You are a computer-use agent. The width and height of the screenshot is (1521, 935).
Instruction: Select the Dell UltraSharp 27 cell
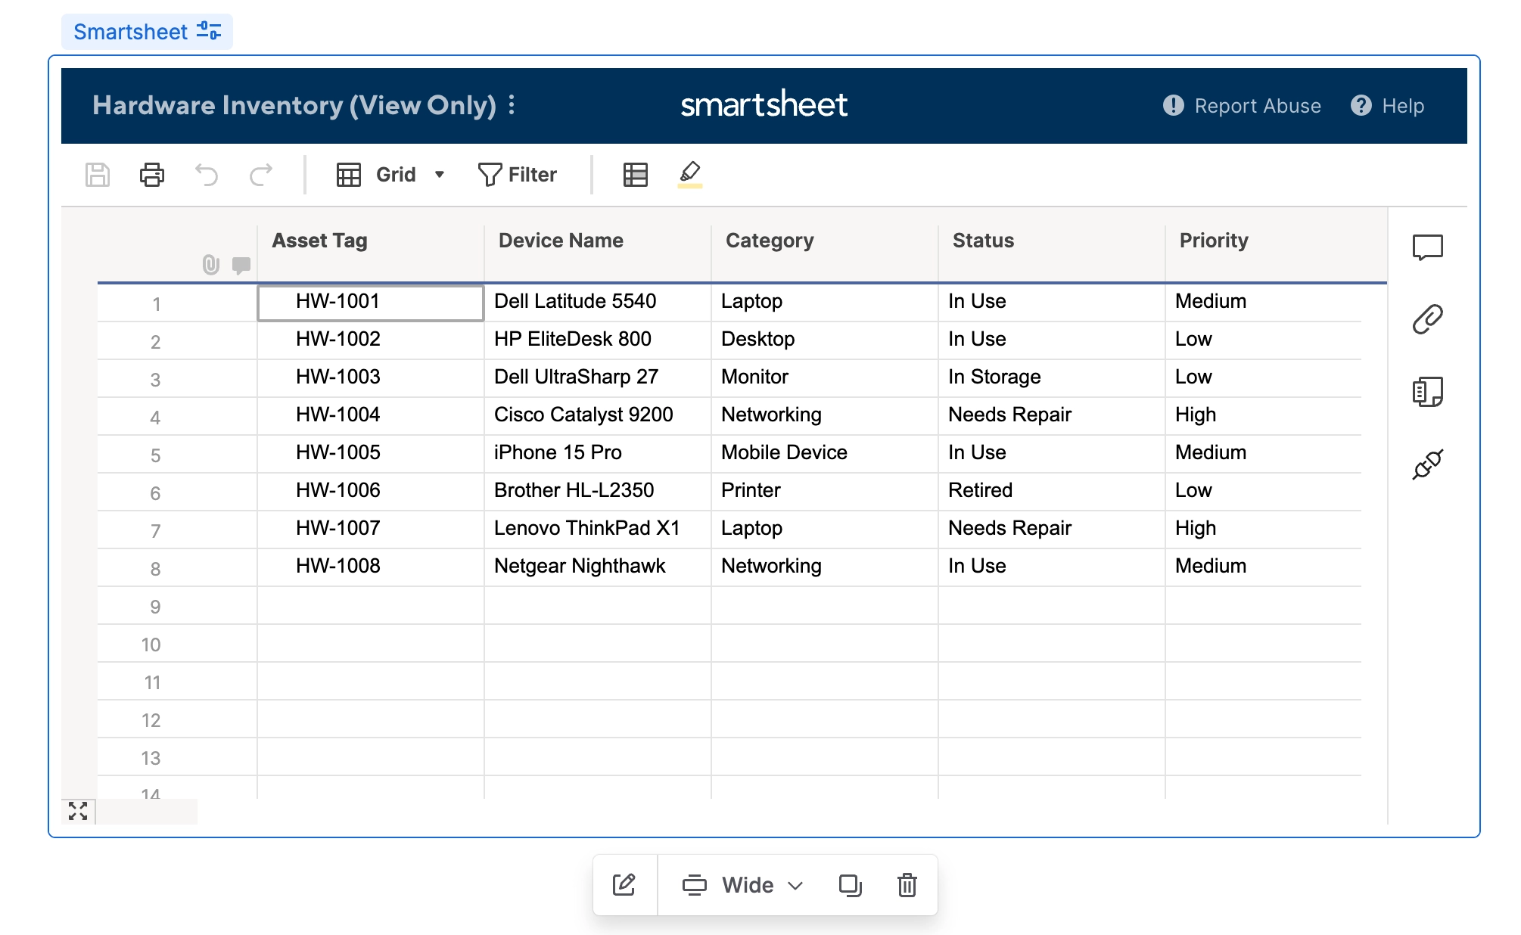click(x=598, y=378)
